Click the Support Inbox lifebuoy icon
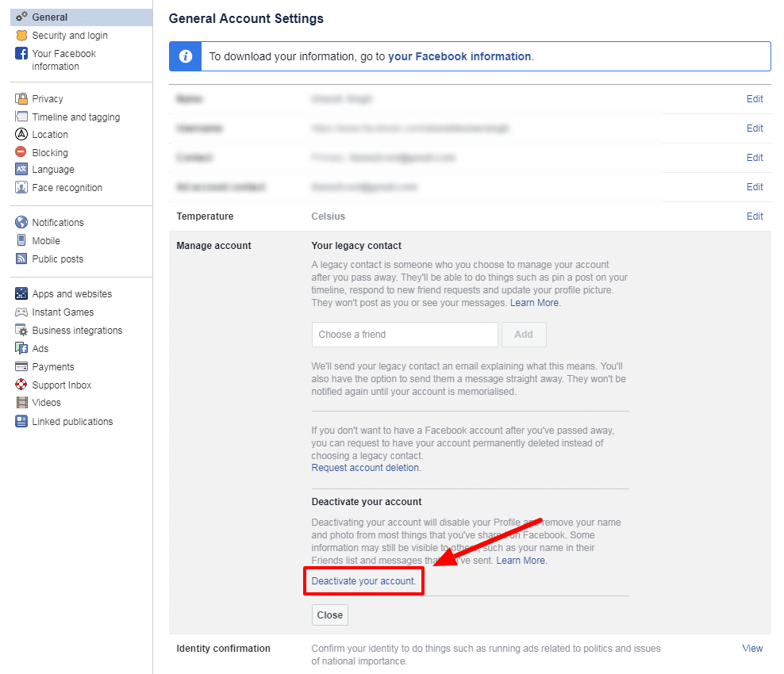Image resolution: width=784 pixels, height=674 pixels. (x=21, y=385)
